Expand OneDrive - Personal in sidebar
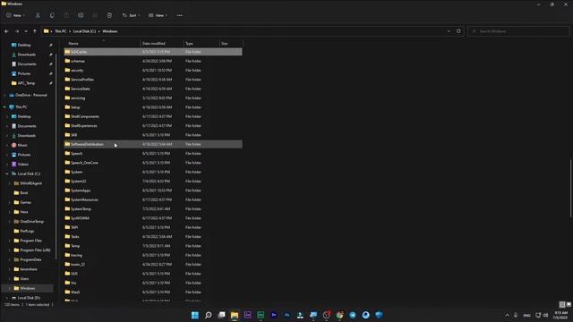 tap(4, 96)
